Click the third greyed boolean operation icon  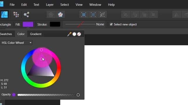coord(144,15)
